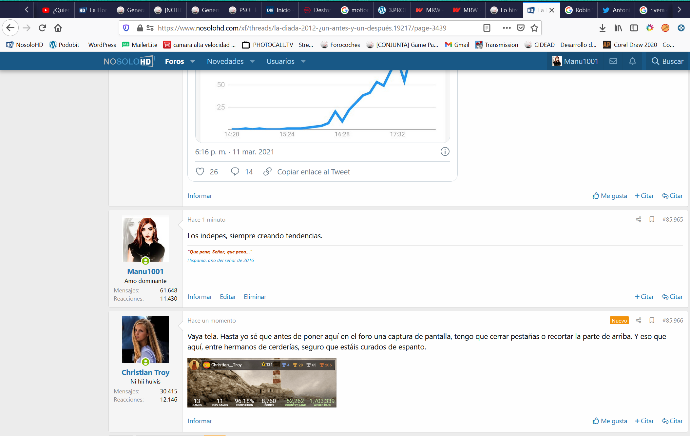
Task: Click Copiar enlace al Tweet
Action: click(x=314, y=172)
